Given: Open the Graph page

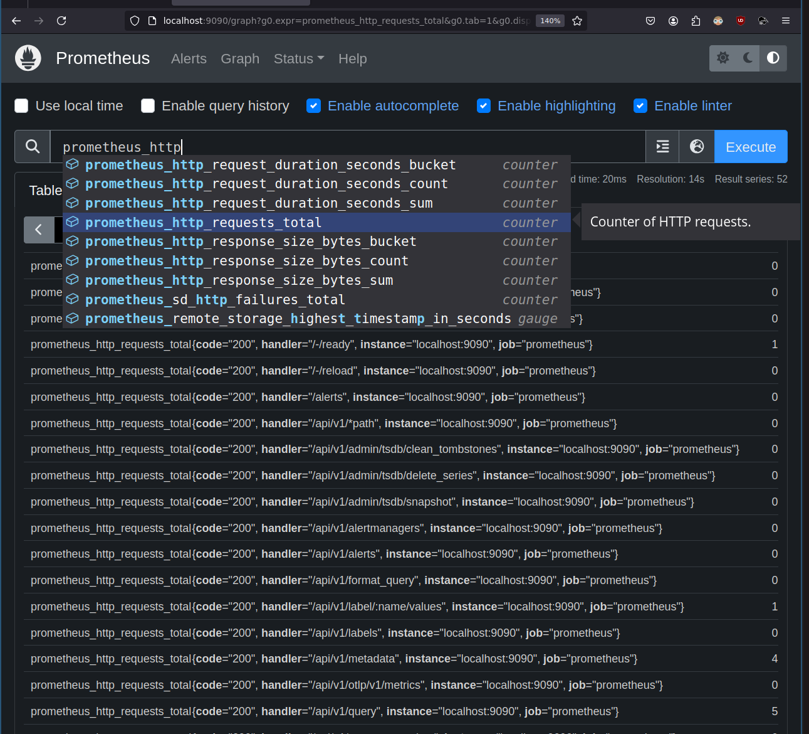Looking at the screenshot, I should (240, 58).
